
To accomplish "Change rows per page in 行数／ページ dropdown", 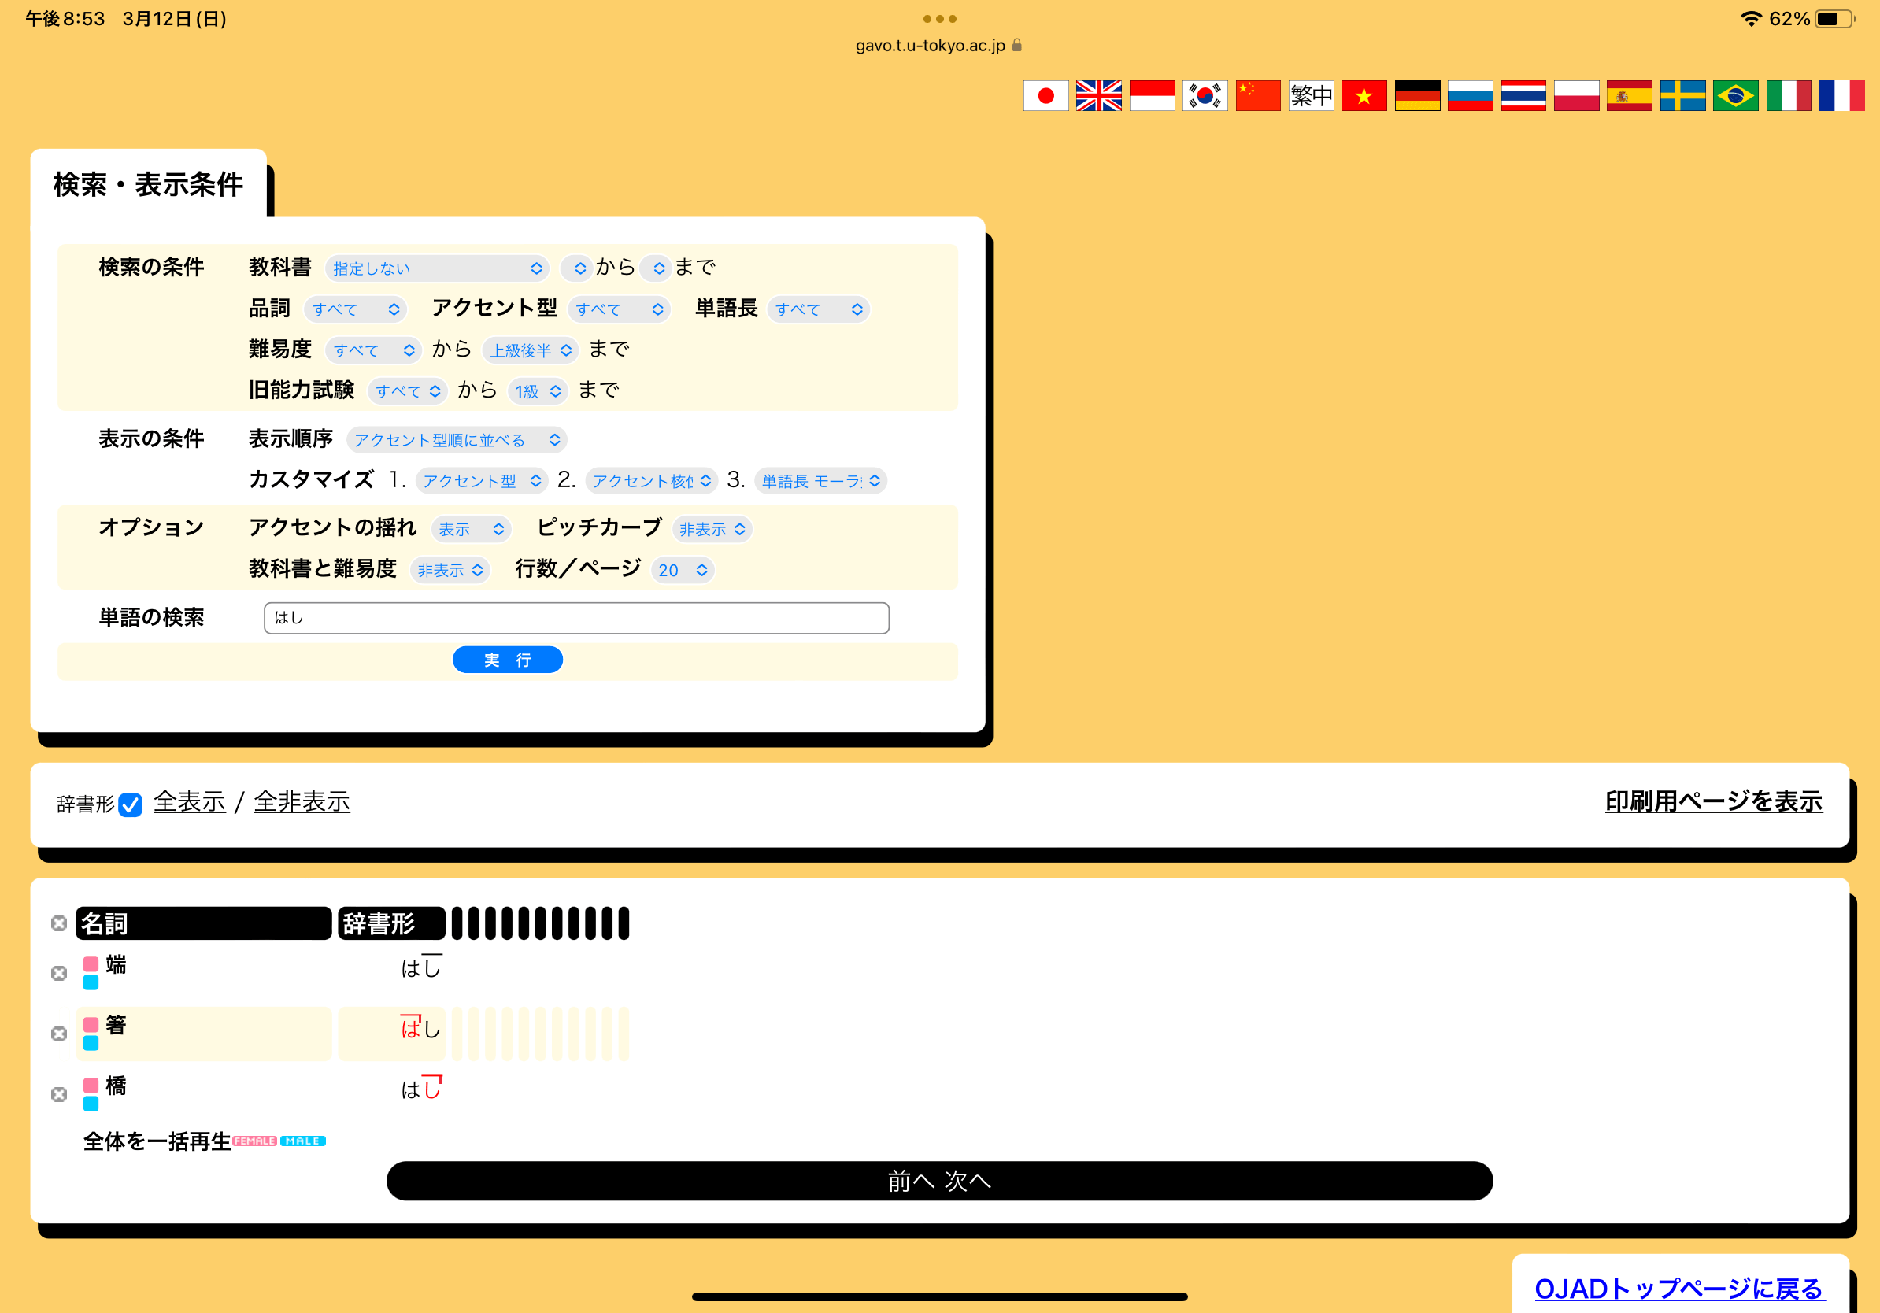I will [682, 570].
